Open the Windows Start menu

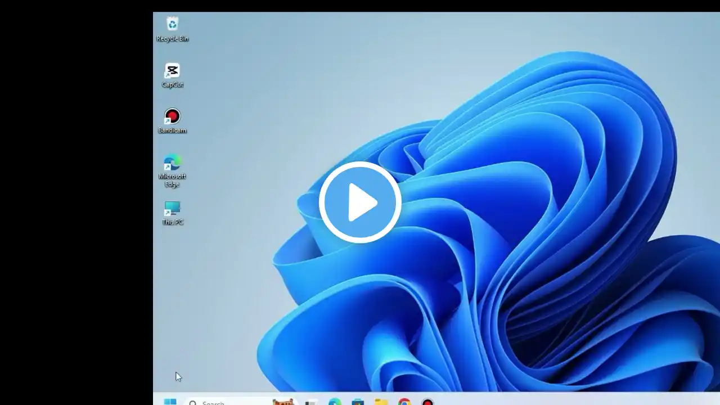(x=170, y=402)
